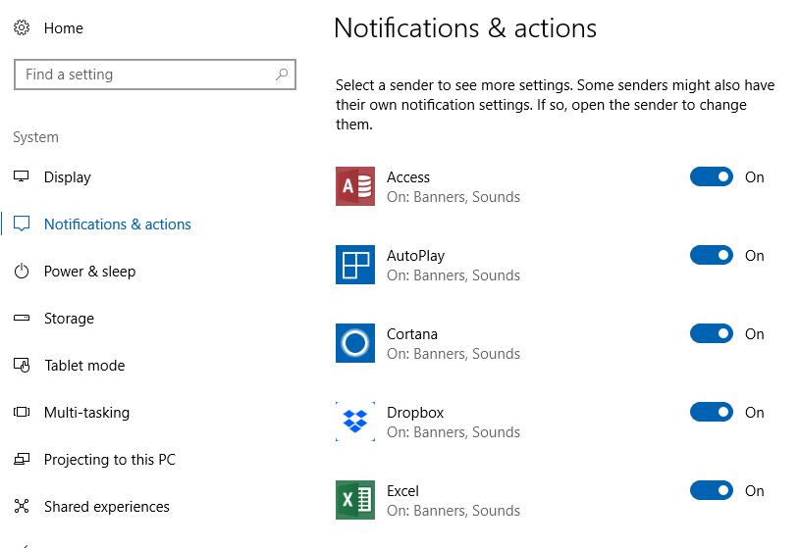This screenshot has width=800, height=549.
Task: Click the Projecting to this PC icon
Action: point(22,459)
